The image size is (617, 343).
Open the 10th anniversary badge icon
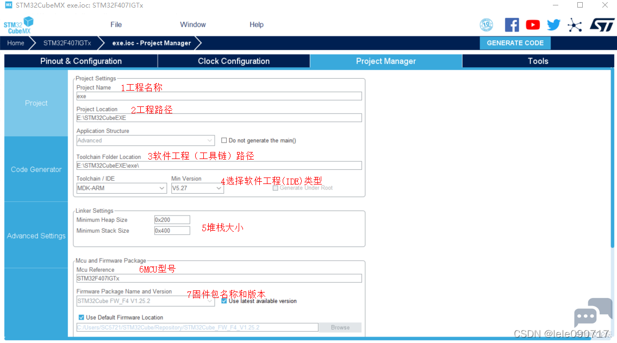tap(487, 25)
